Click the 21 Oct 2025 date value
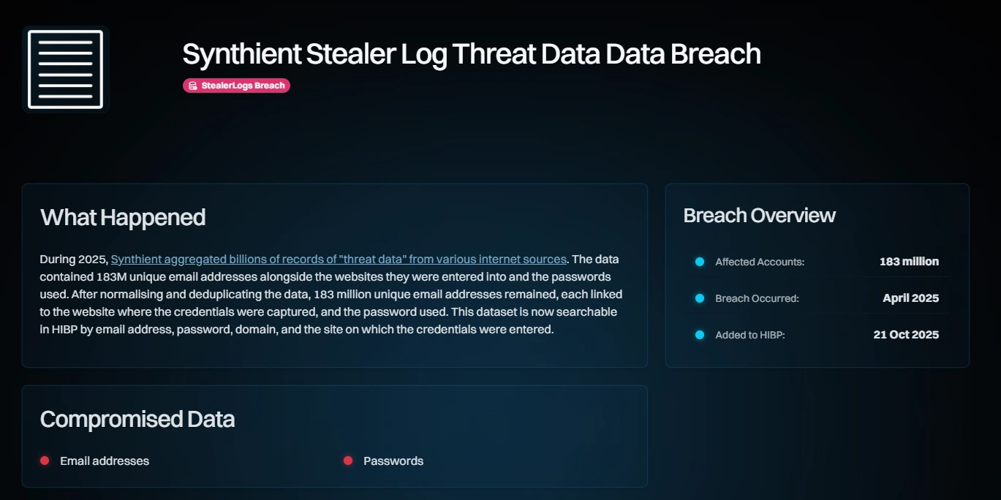 pyautogui.click(x=906, y=335)
